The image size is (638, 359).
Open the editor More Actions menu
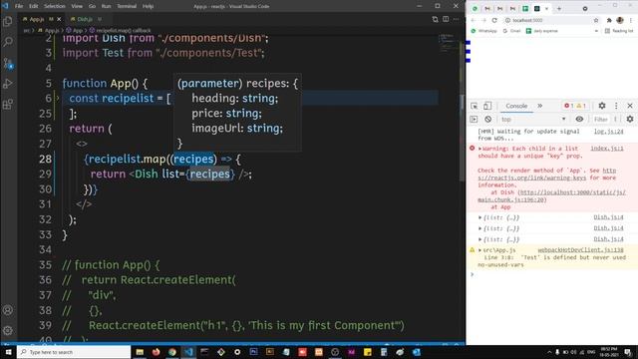point(457,19)
